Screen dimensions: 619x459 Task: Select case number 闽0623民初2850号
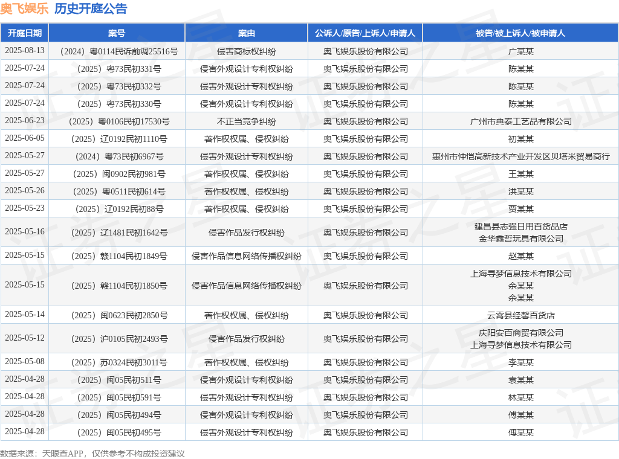pyautogui.click(x=119, y=315)
